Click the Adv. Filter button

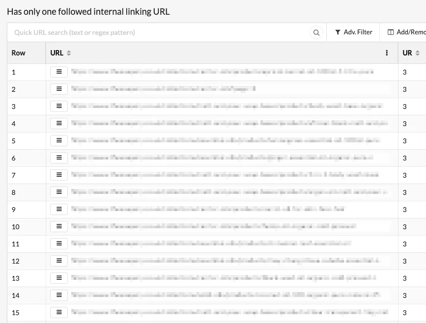[x=353, y=32]
